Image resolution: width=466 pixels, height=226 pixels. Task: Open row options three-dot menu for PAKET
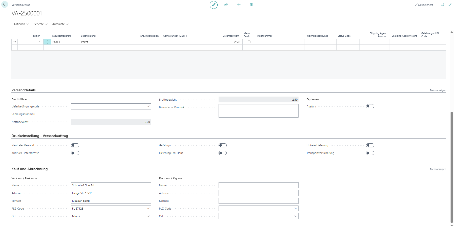[47, 42]
